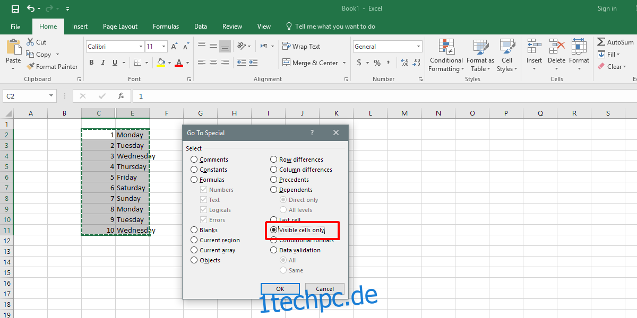Click the Copy icon
The height and width of the screenshot is (318, 637).
[30, 55]
